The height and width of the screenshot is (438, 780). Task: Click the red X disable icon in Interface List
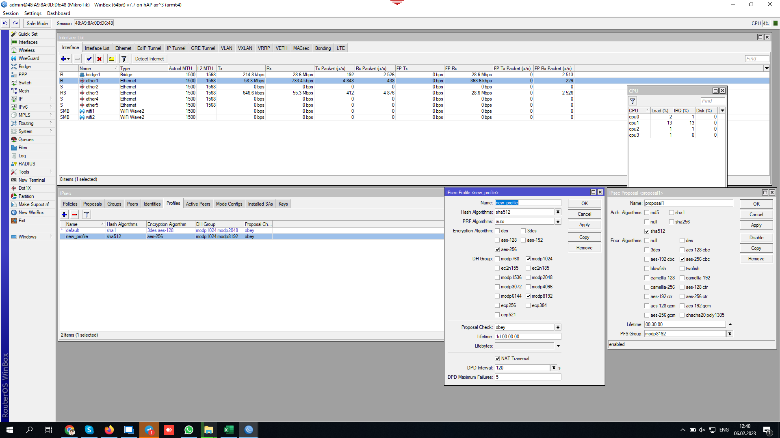pyautogui.click(x=100, y=59)
